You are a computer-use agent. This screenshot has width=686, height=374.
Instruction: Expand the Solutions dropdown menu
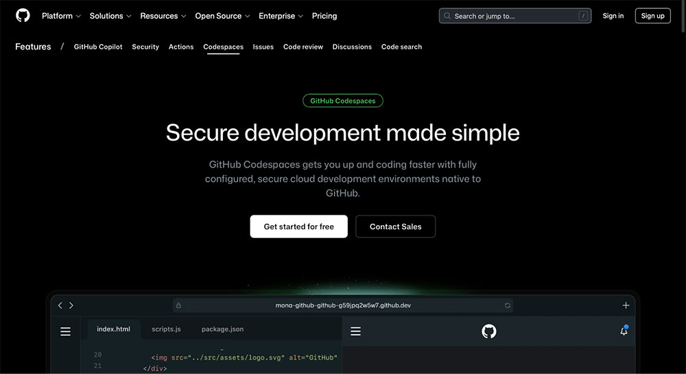(110, 16)
